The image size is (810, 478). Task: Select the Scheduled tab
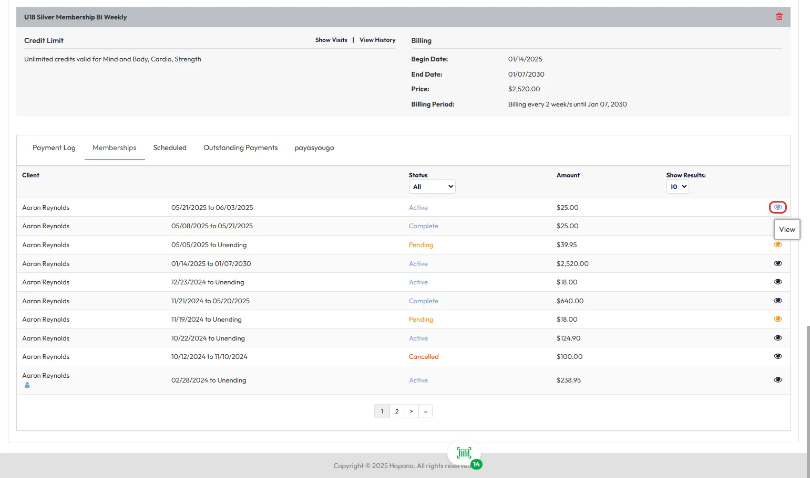coord(169,148)
